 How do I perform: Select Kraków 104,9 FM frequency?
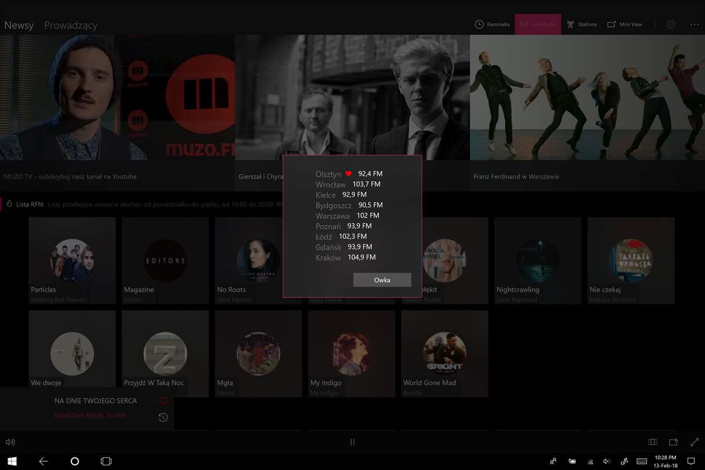coord(345,257)
